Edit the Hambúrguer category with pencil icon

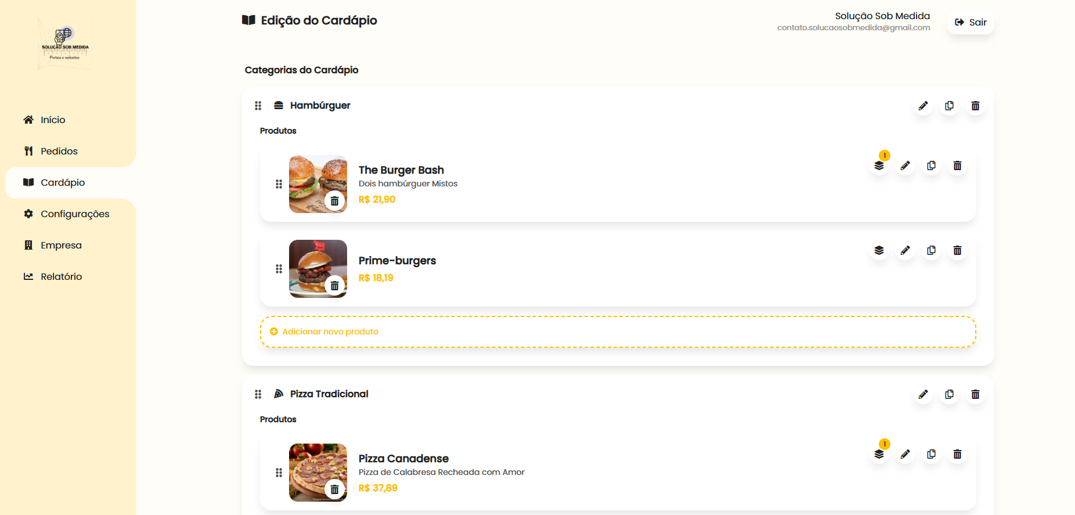[x=923, y=106]
